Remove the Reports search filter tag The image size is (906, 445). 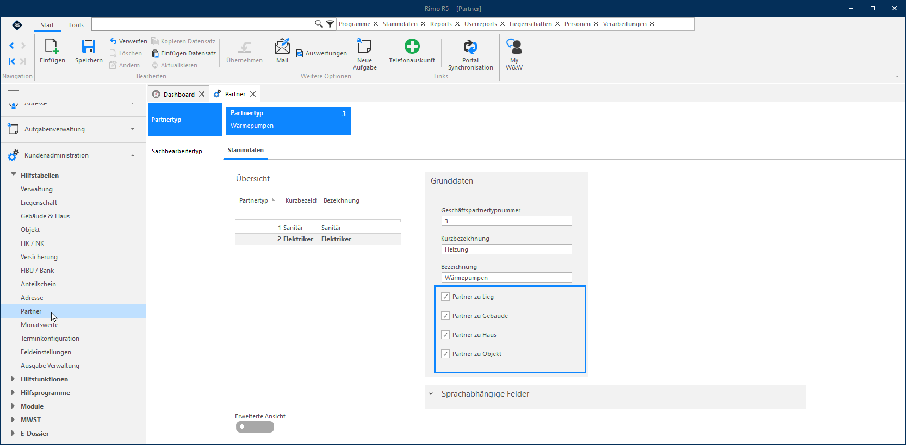[x=457, y=24]
